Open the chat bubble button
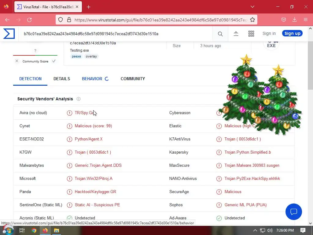 point(294,212)
